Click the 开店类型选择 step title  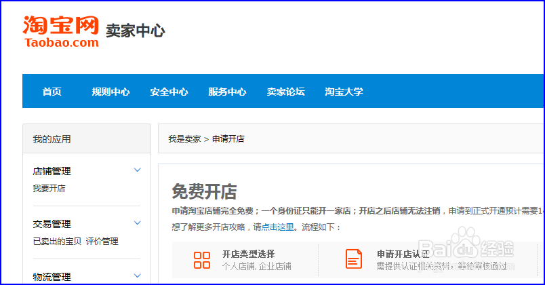coord(249,254)
